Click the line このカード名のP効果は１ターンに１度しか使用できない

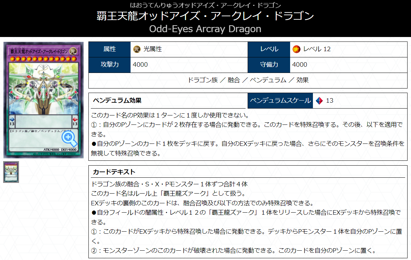click(170, 115)
